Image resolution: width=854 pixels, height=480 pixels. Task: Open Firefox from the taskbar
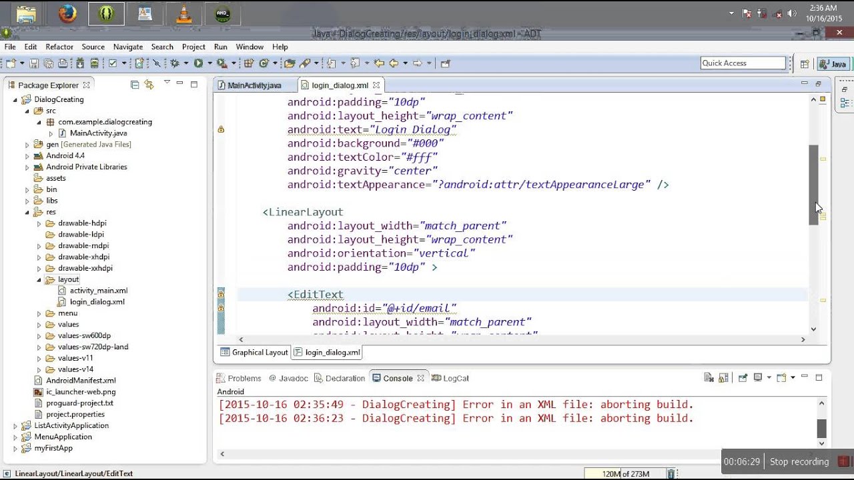click(x=67, y=14)
